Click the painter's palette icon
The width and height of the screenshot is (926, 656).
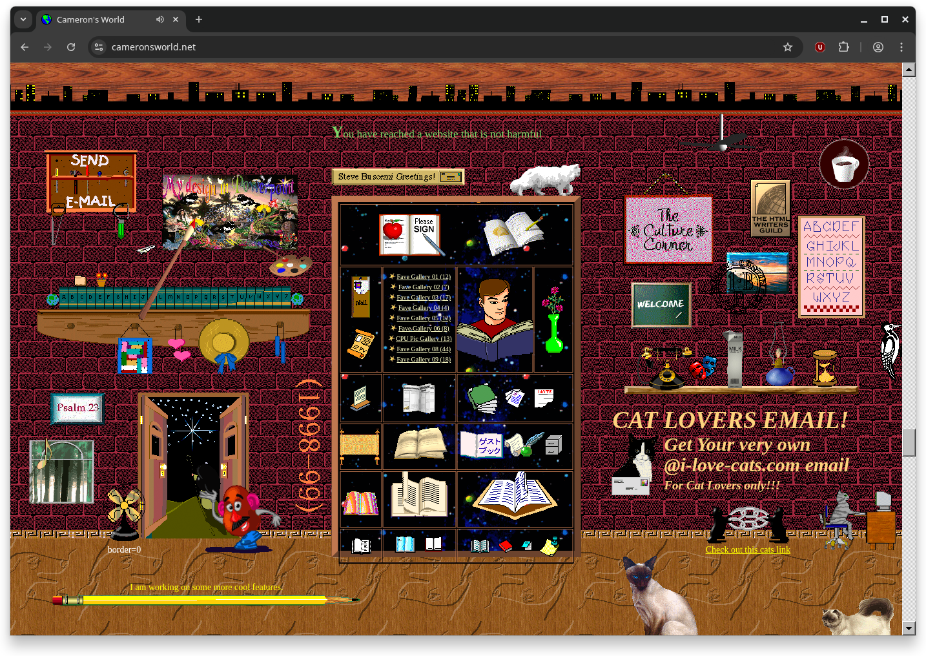290,265
